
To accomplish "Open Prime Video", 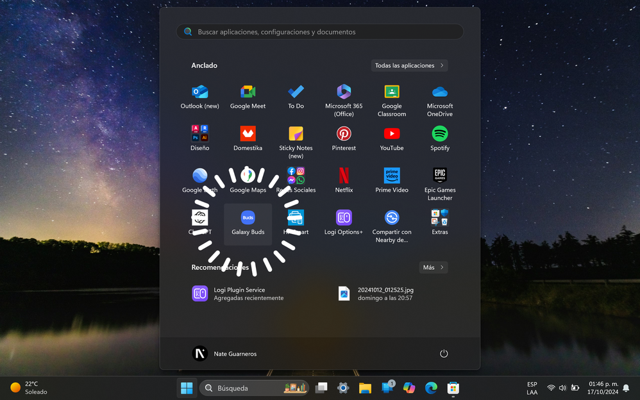I will click(392, 181).
